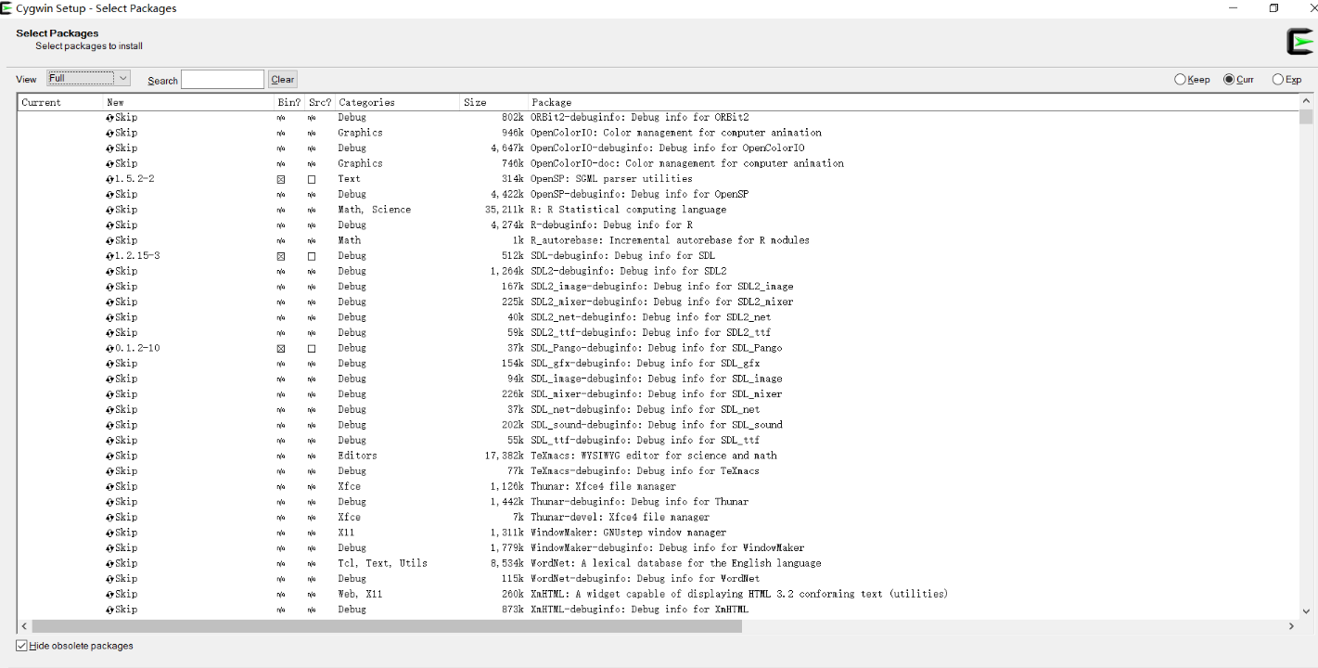
Task: Click the cycle icon for ORBit2-debuginfo package
Action: click(x=110, y=118)
